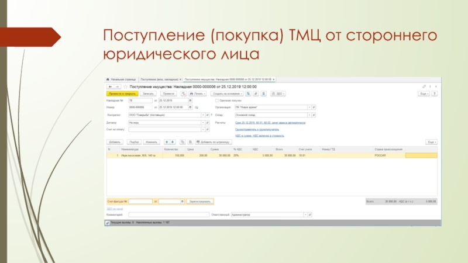This screenshot has height=263, width=468.
Task: Switch to Поступление (акты, накладные) tab
Action: coord(160,78)
